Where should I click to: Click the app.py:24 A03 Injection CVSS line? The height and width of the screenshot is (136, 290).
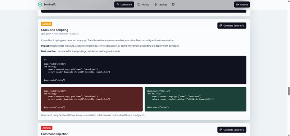point(60,34)
